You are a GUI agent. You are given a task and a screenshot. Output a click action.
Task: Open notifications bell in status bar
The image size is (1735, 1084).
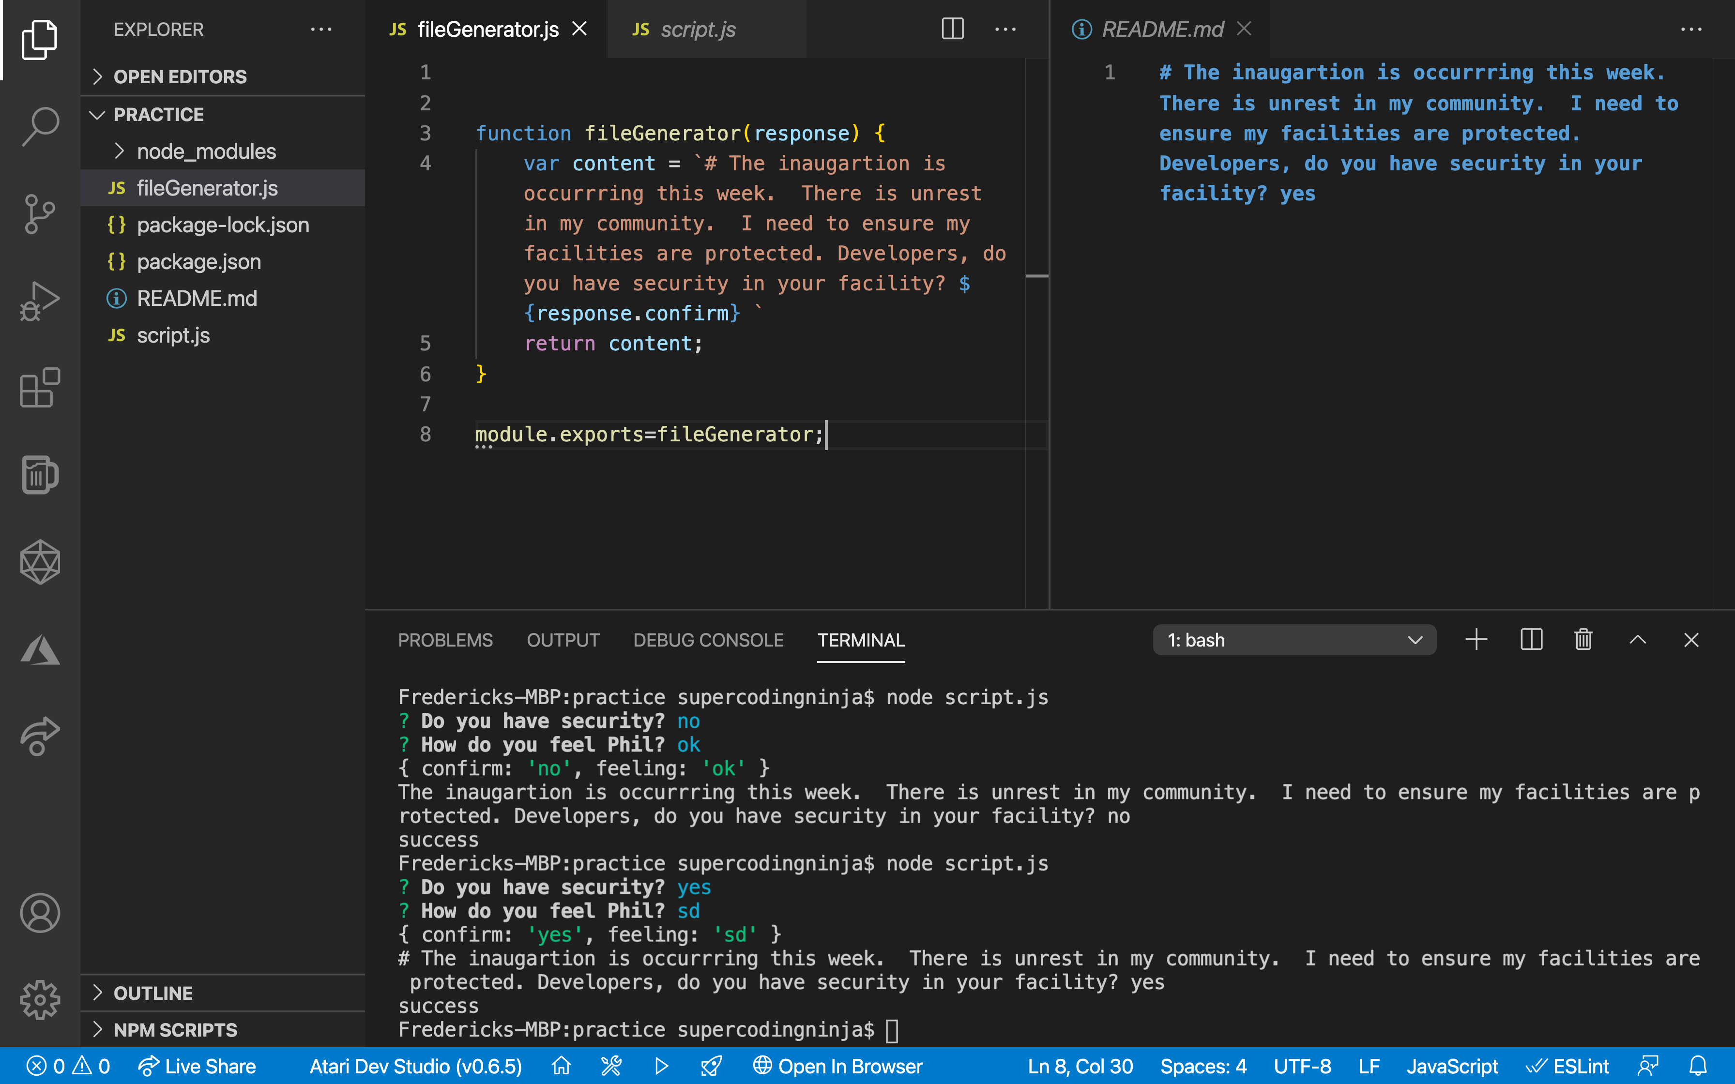pos(1698,1066)
